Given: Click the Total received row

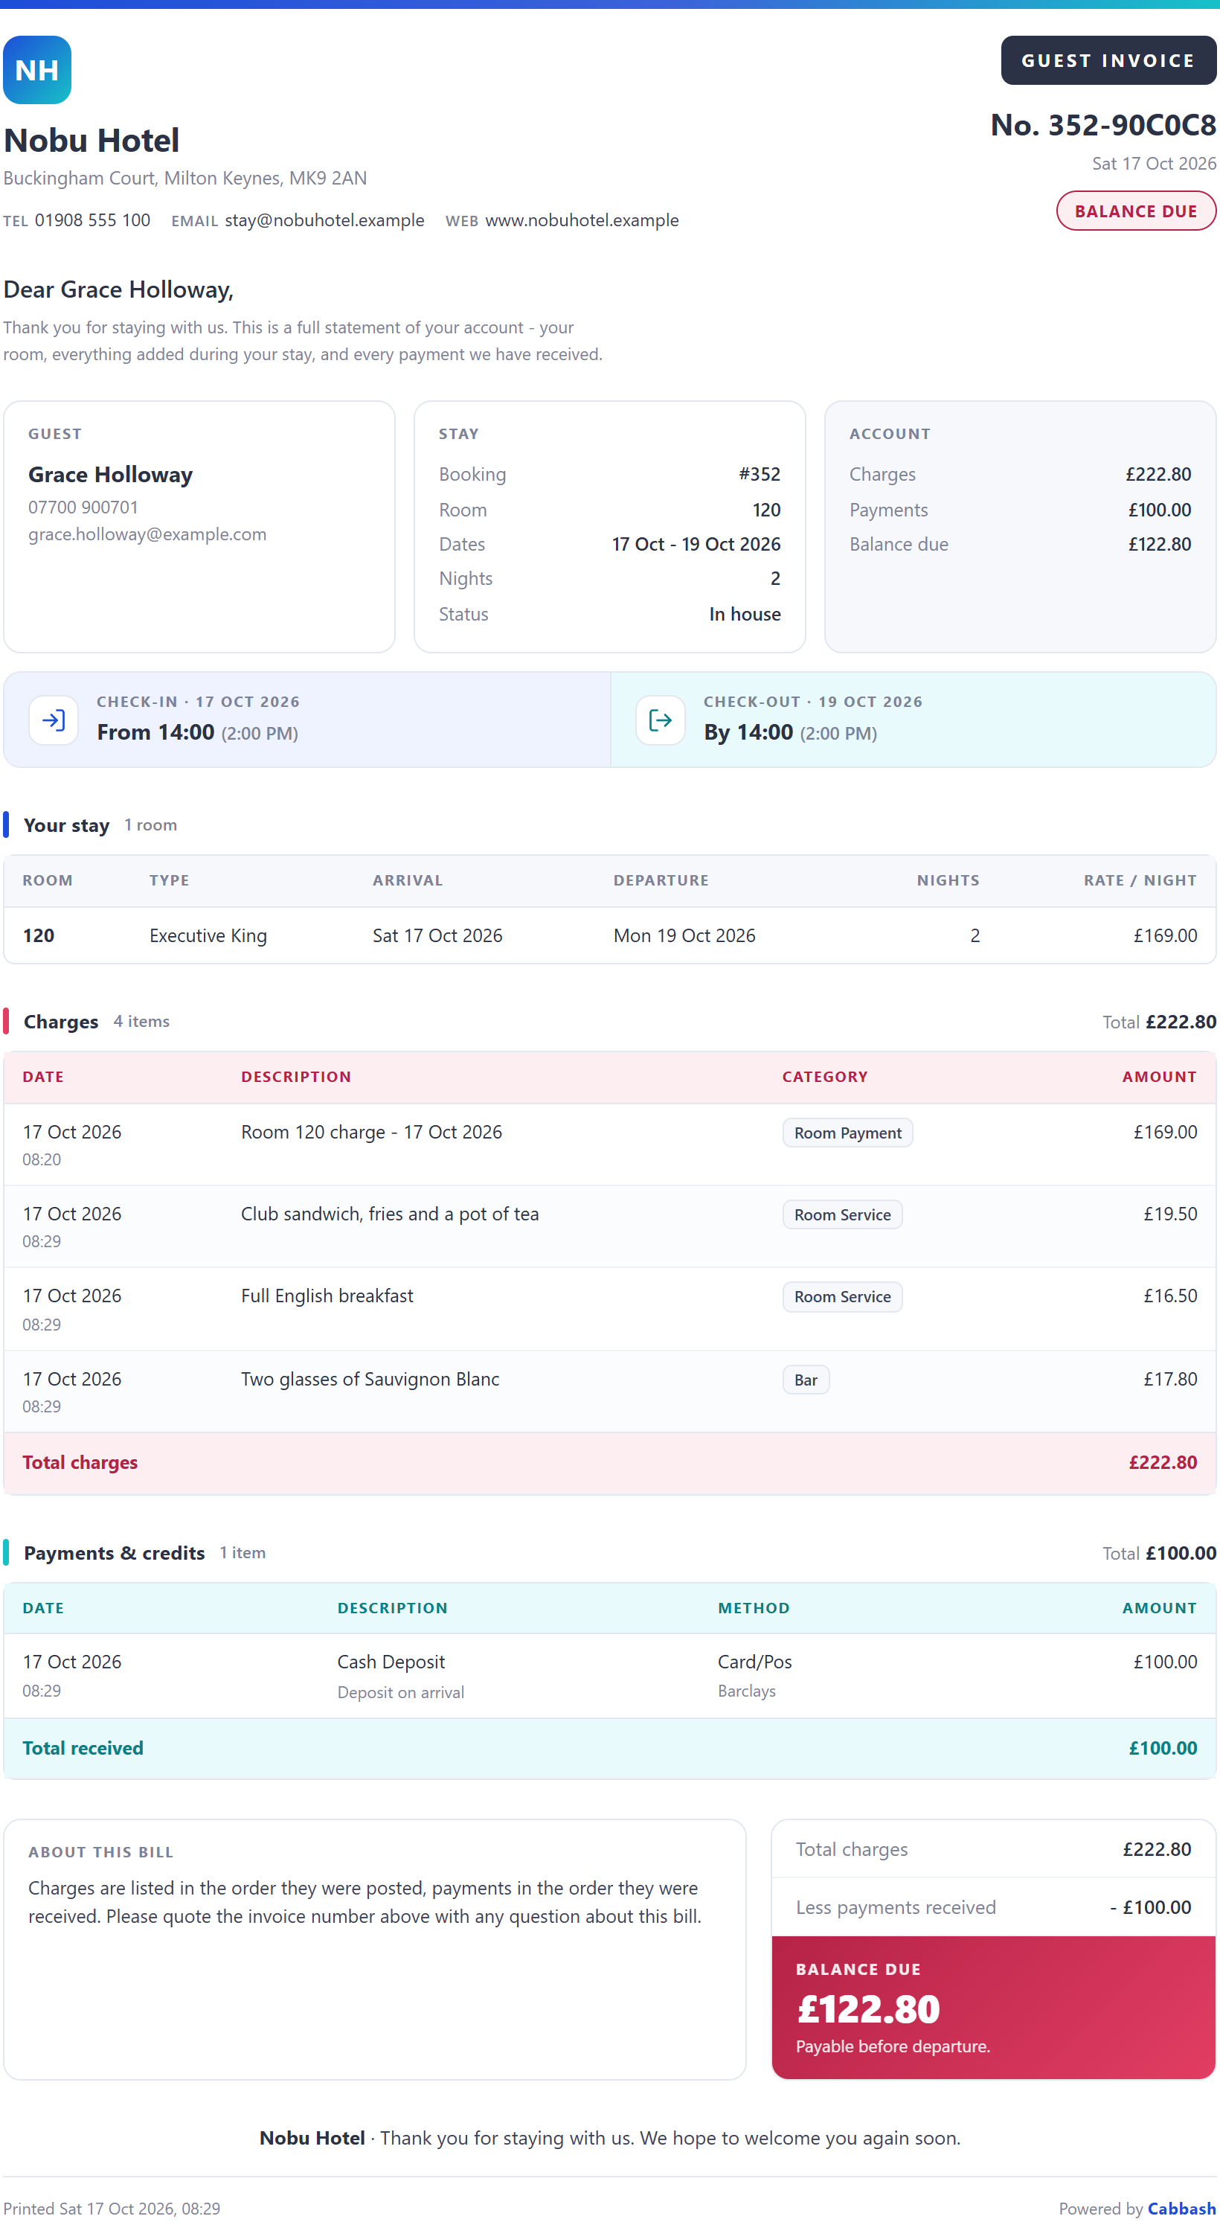Looking at the screenshot, I should 609,1749.
